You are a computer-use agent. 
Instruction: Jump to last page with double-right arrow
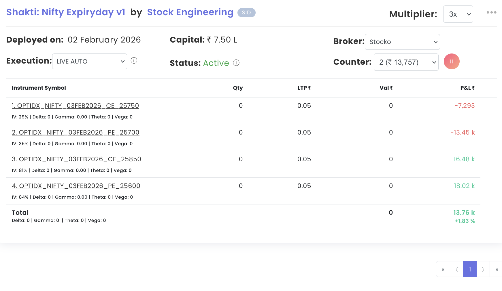click(497, 269)
